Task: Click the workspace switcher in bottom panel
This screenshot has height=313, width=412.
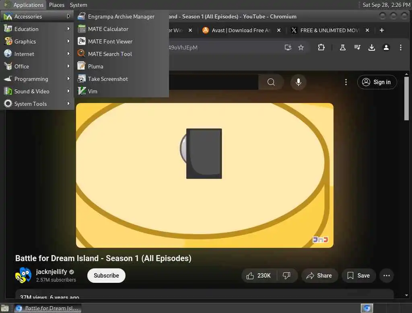Action: 367,308
